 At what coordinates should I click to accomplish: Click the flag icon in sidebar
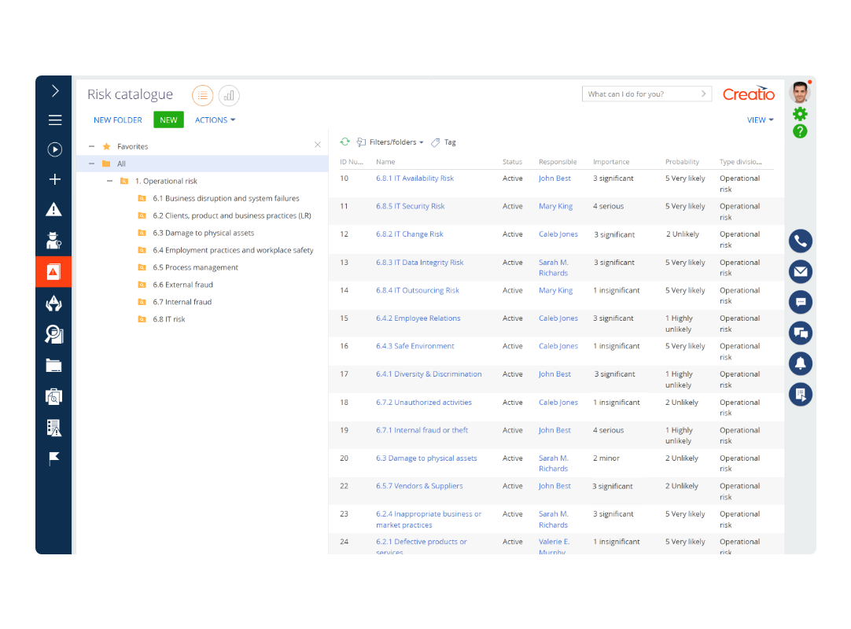54,458
